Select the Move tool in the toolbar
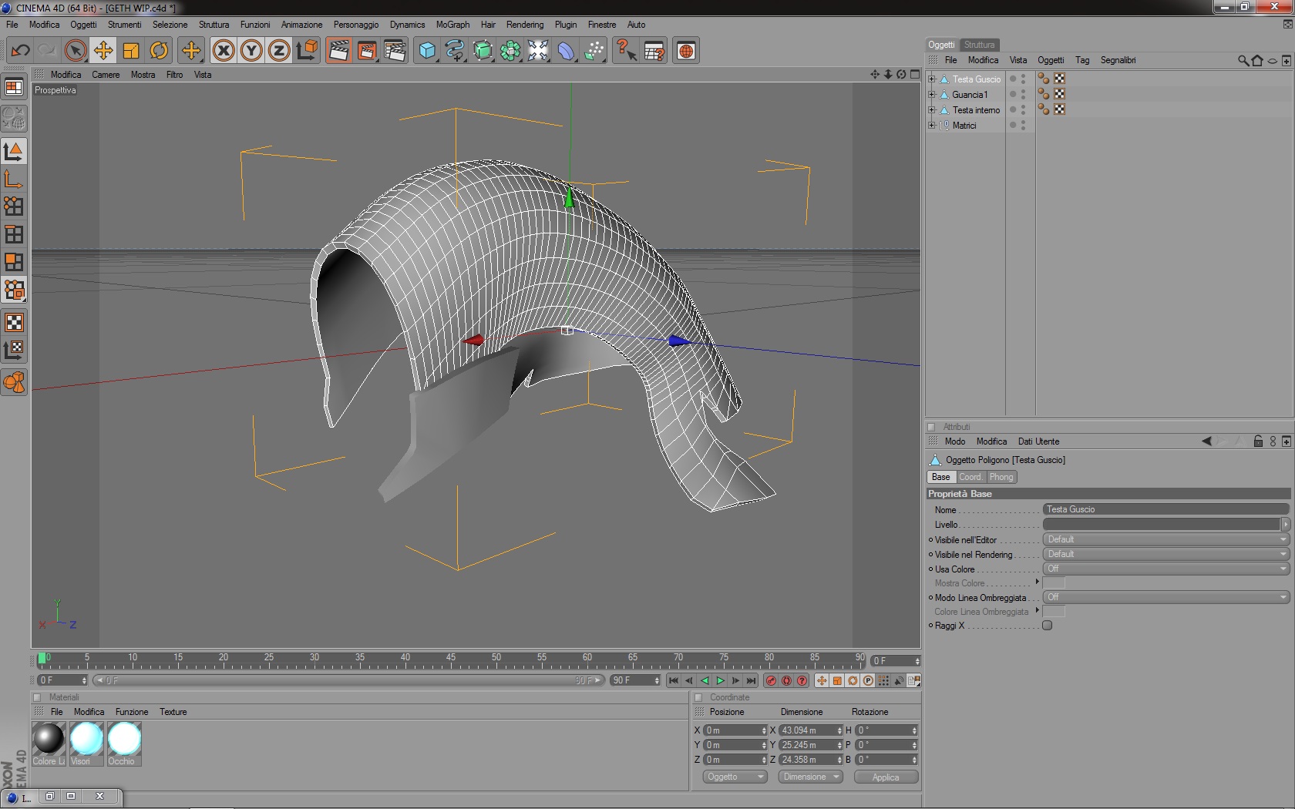This screenshot has width=1295, height=809. click(103, 51)
